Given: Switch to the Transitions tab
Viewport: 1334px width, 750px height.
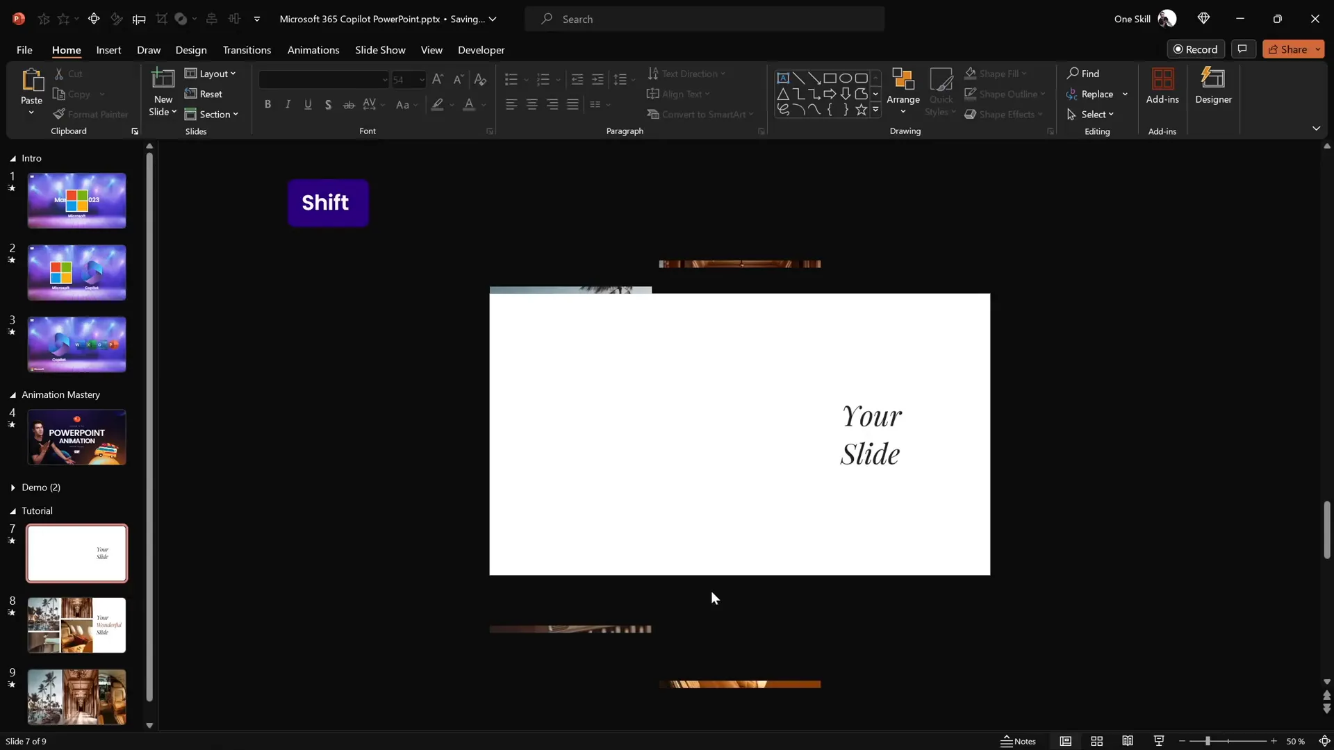Looking at the screenshot, I should click(247, 50).
